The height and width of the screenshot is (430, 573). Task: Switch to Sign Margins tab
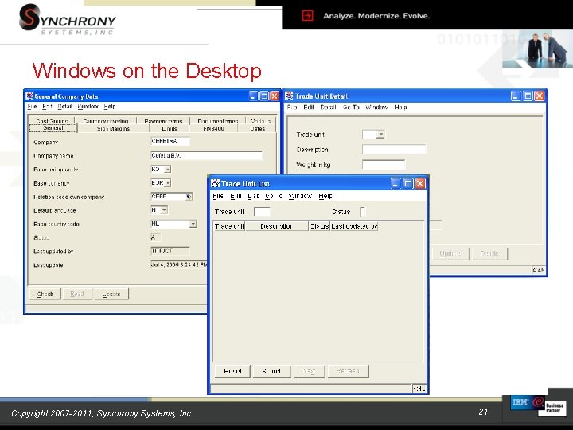113,129
